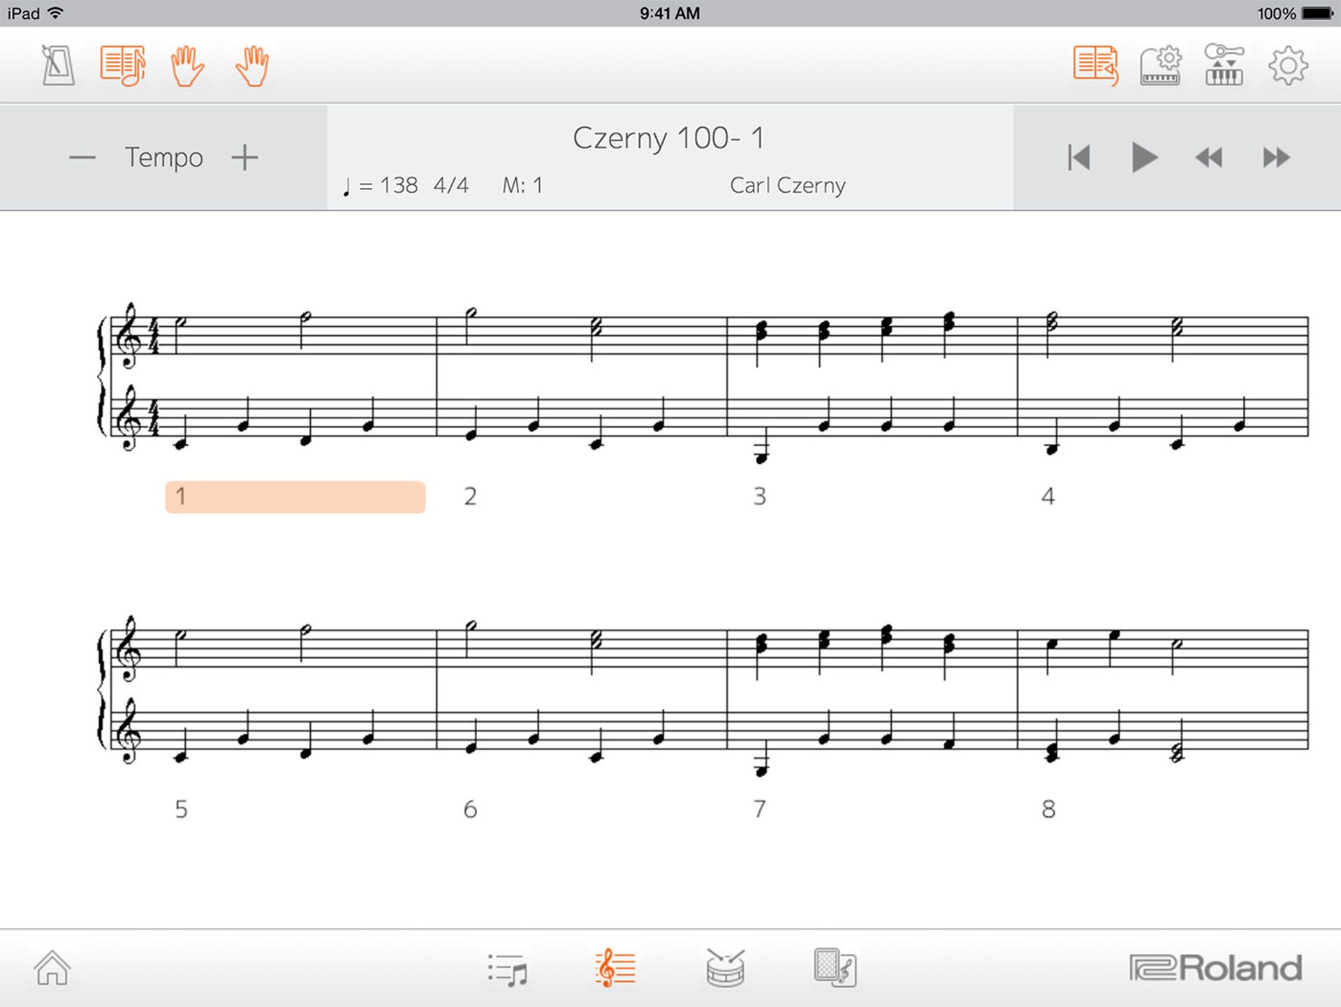
Task: Decrease tempo with the minus button
Action: click(x=82, y=158)
